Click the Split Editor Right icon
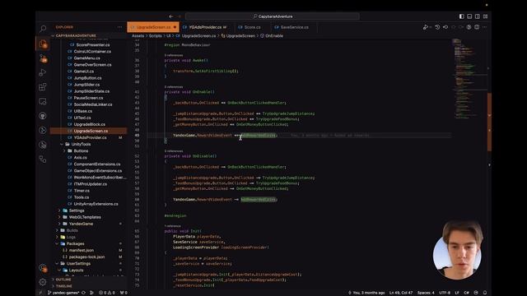The height and width of the screenshot is (296, 527). [x=477, y=27]
